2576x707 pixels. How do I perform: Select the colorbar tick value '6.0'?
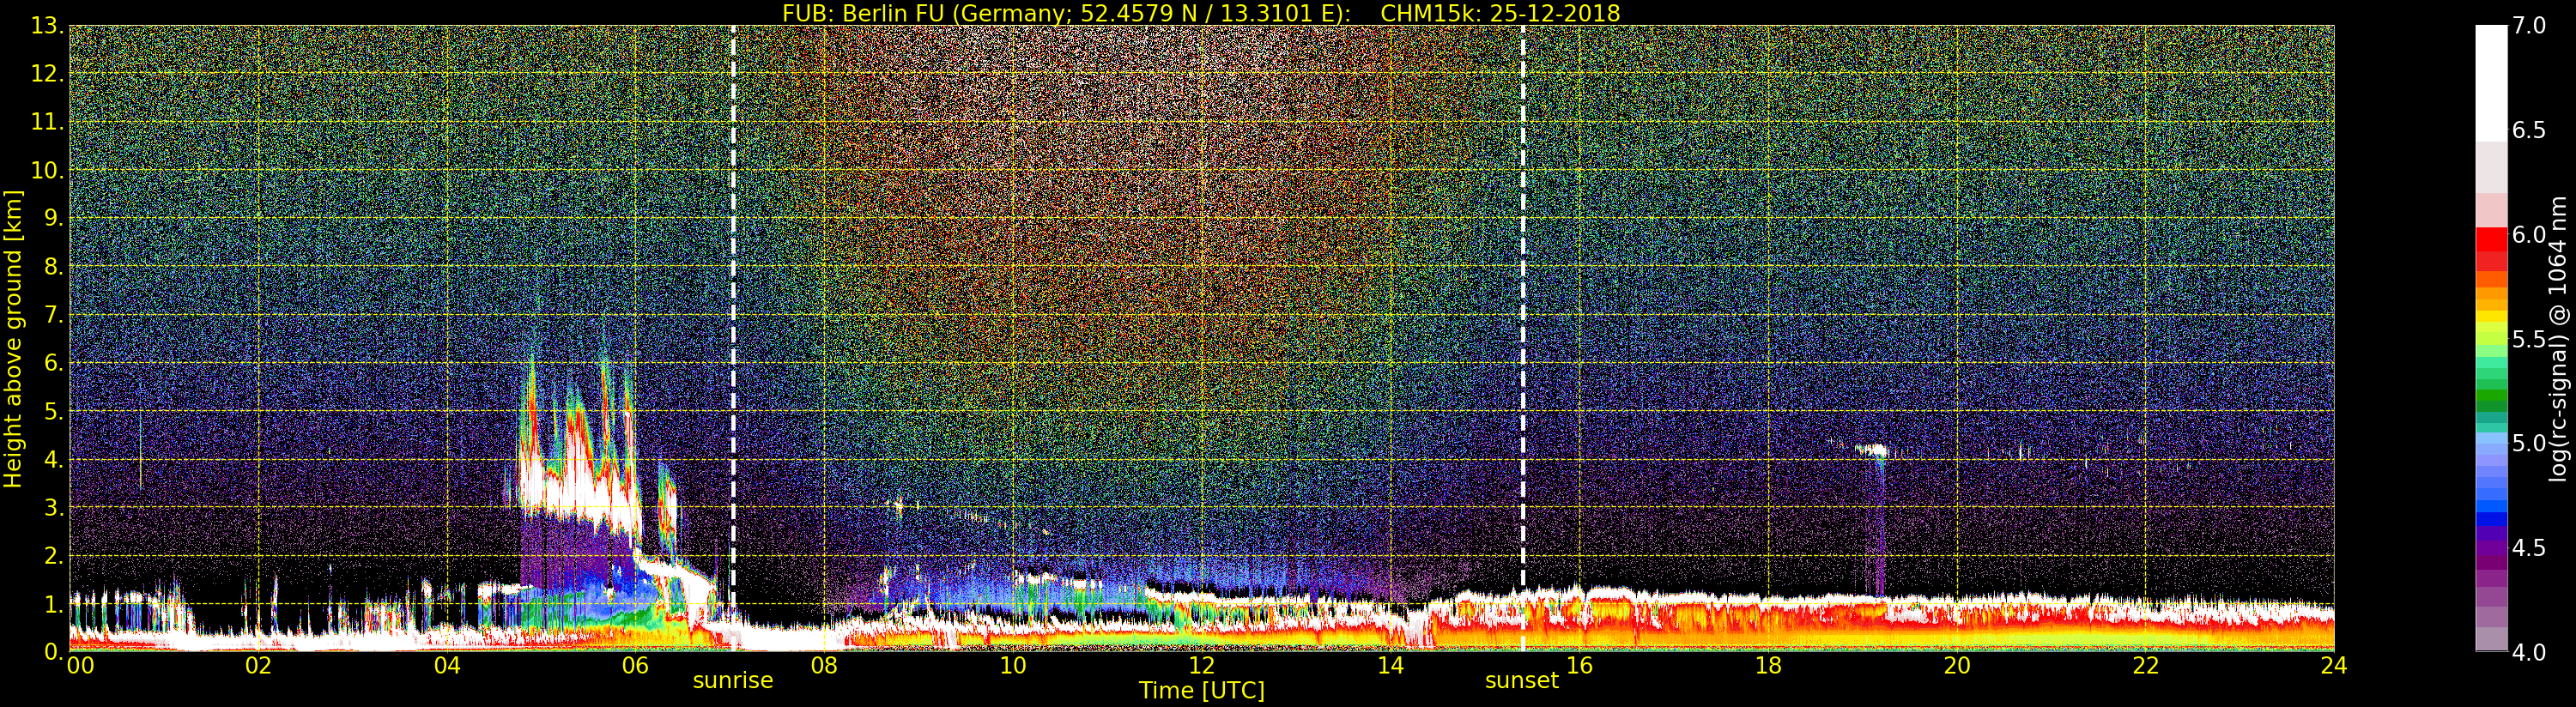click(2529, 235)
